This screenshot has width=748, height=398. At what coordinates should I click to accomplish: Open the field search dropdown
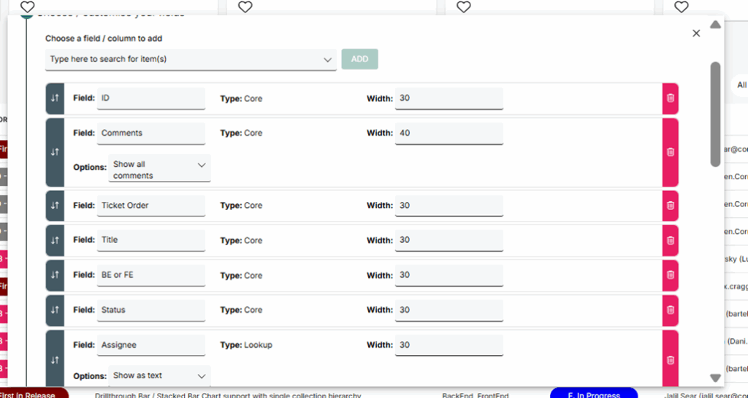point(190,59)
